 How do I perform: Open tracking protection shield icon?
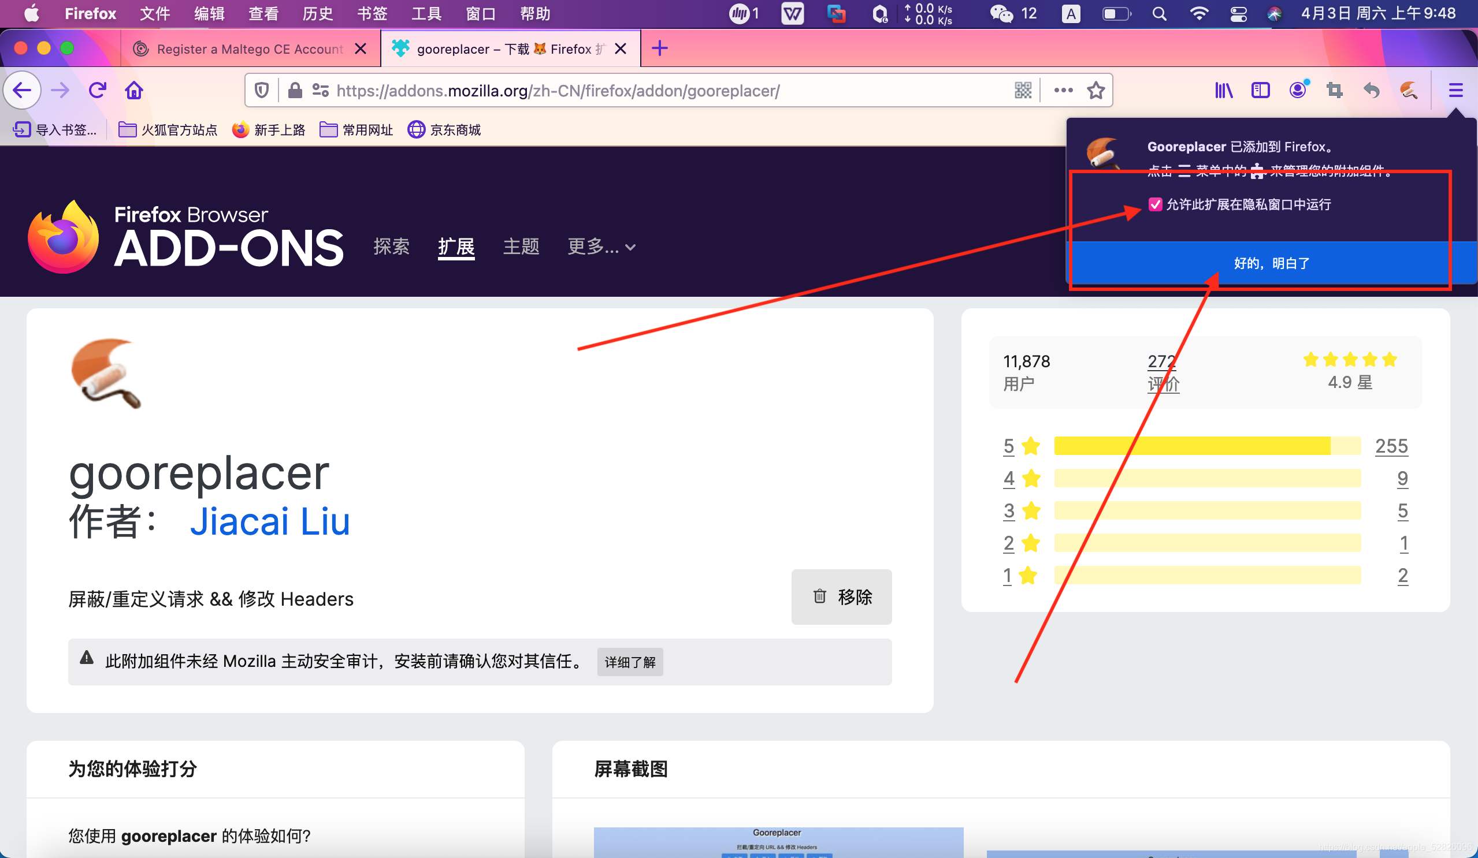coord(262,90)
